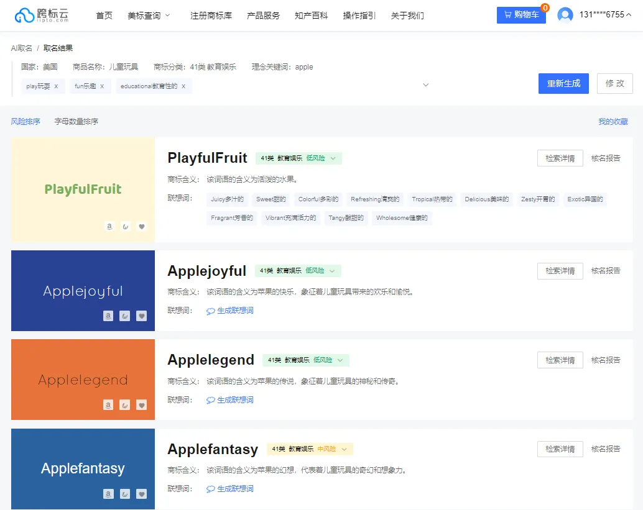Favorite Applelegend with the heart icon

(x=142, y=405)
